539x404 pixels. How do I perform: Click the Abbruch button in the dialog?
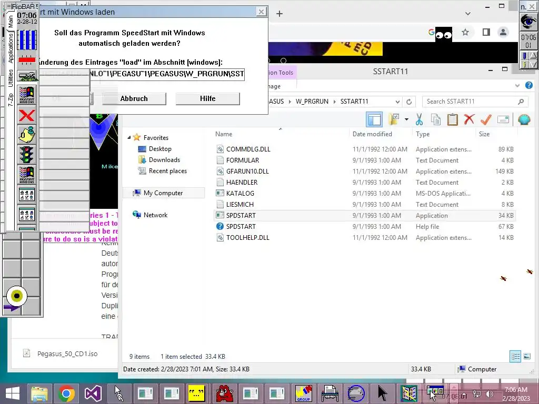(x=134, y=98)
